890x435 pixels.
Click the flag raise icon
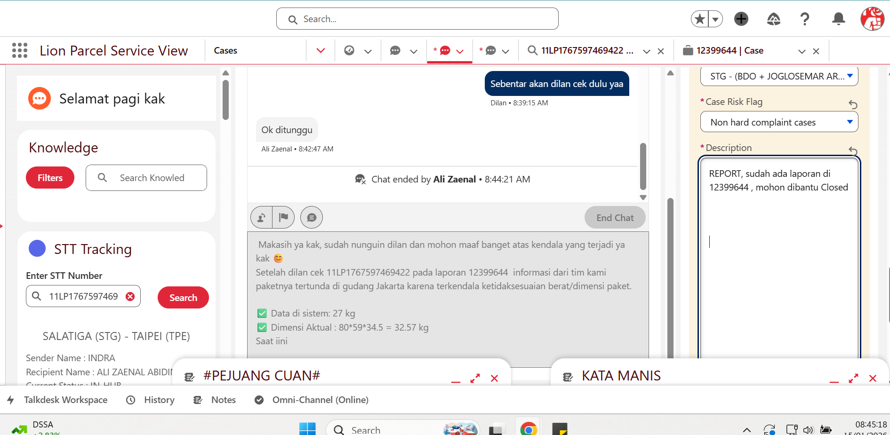pyautogui.click(x=283, y=217)
